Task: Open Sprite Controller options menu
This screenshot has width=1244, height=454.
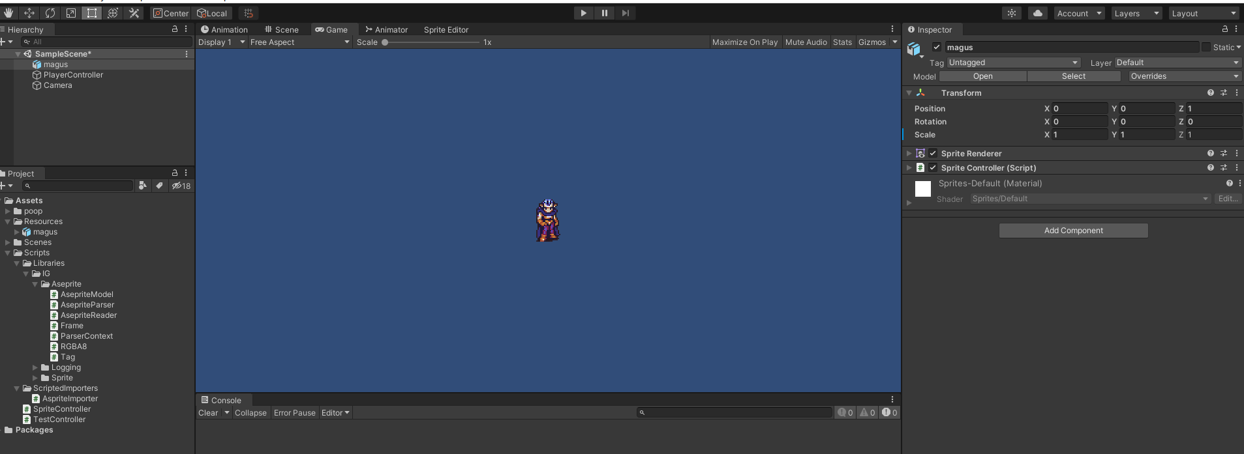Action: [x=1237, y=168]
